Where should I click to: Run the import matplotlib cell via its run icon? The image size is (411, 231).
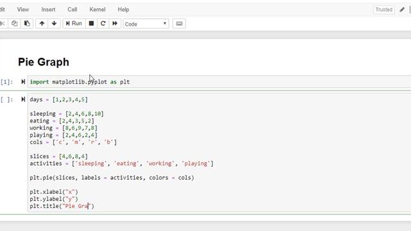(x=23, y=82)
